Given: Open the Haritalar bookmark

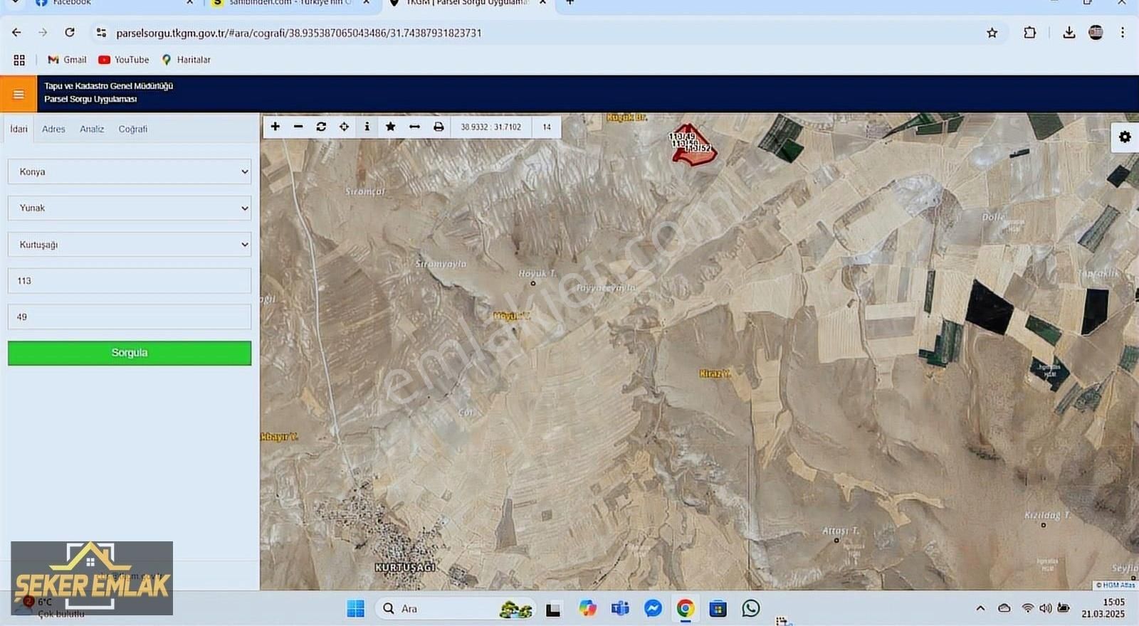Looking at the screenshot, I should (186, 60).
